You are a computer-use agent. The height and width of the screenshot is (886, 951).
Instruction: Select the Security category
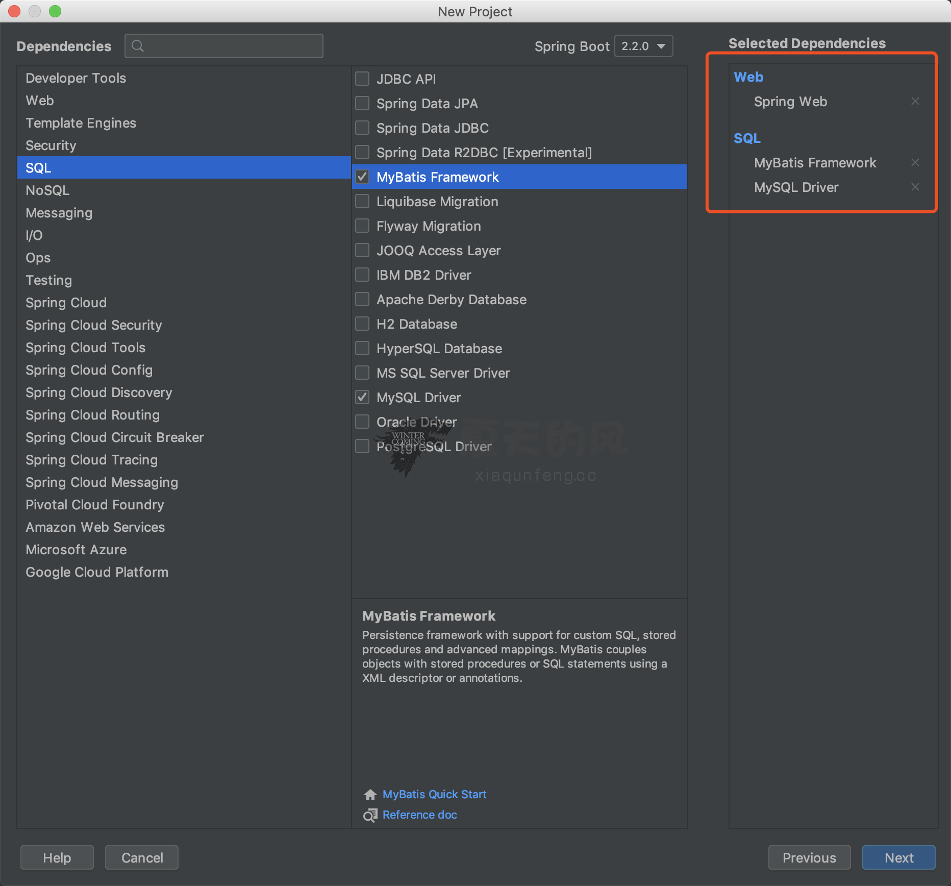184,145
